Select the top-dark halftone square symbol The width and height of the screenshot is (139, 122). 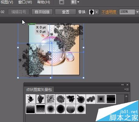click(41, 109)
